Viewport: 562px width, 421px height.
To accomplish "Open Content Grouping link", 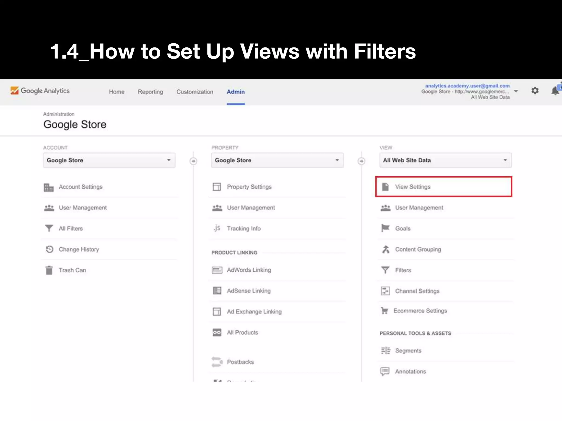I will [418, 249].
